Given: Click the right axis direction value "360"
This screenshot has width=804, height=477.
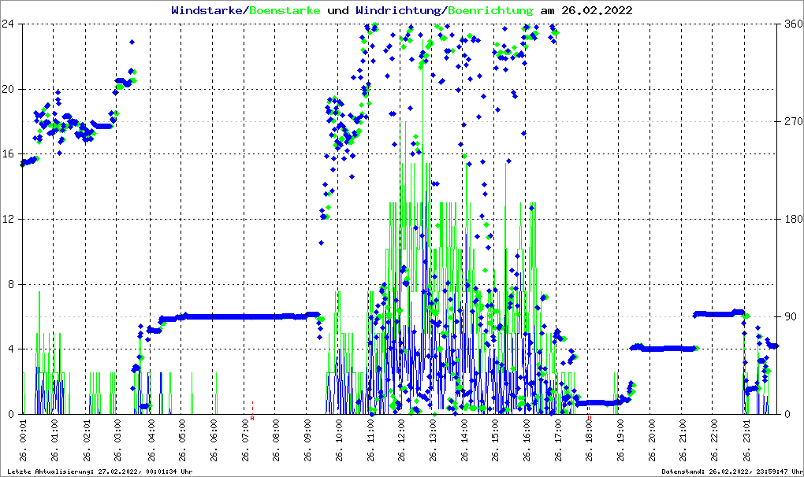Looking at the screenshot, I should coord(794,24).
